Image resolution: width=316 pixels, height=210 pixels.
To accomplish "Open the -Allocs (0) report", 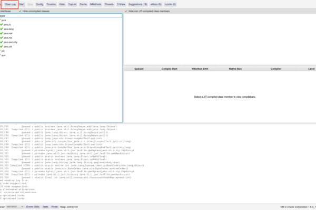I will click(x=155, y=4).
